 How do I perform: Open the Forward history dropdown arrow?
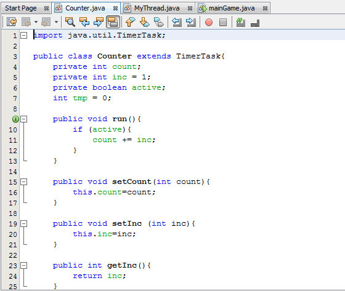coord(56,22)
